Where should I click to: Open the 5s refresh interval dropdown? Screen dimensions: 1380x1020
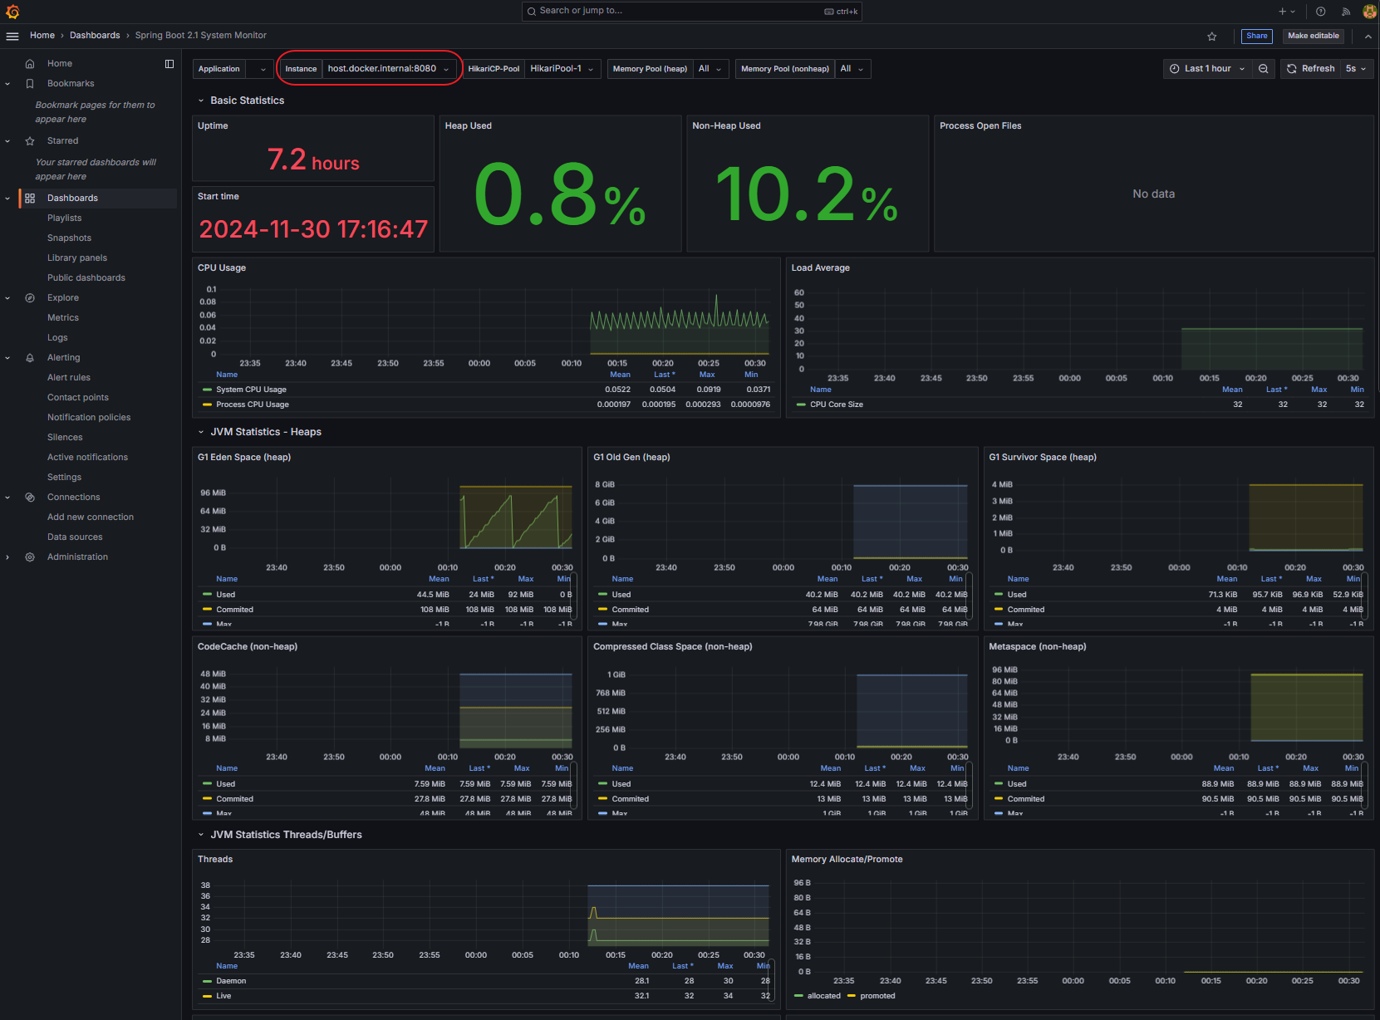(1356, 69)
